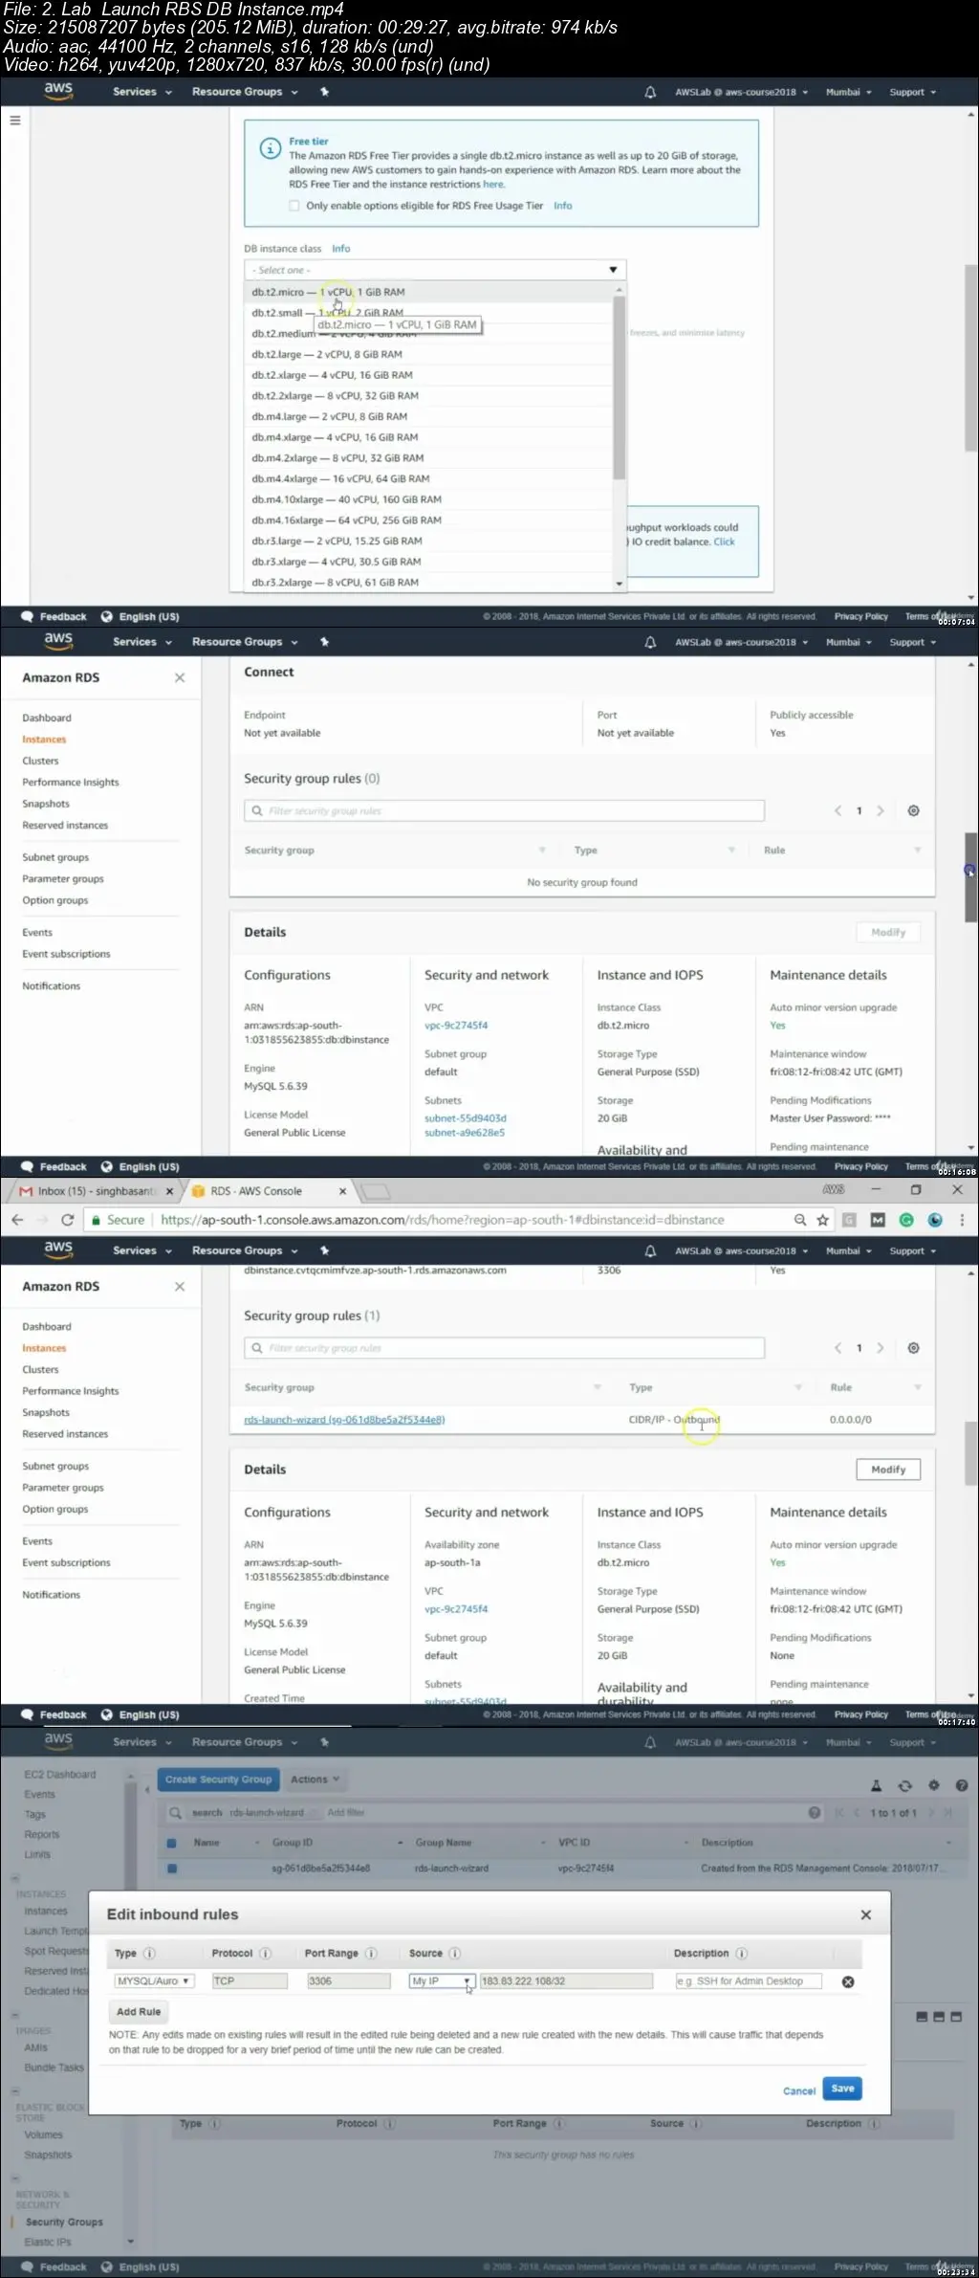Click Port Range field showing 3306
This screenshot has width=979, height=2278.
pyautogui.click(x=348, y=1980)
